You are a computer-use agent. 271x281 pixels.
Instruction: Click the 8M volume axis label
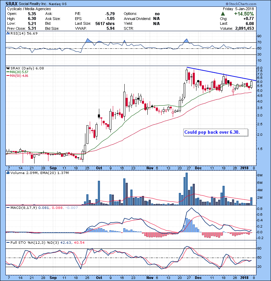[260, 175]
